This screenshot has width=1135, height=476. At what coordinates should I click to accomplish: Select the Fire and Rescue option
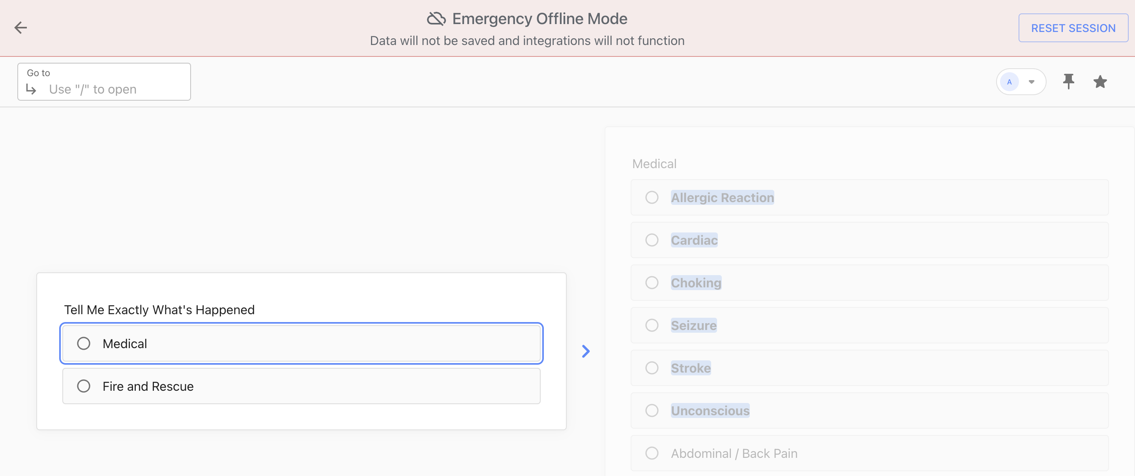tap(84, 386)
